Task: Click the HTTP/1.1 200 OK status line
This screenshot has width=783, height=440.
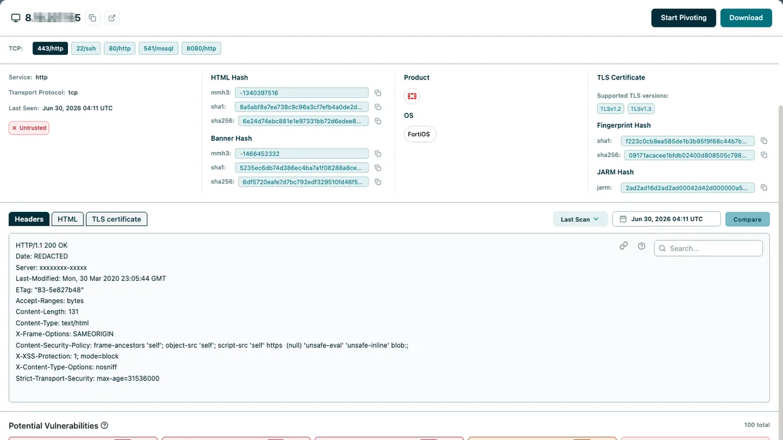Action: coord(41,245)
